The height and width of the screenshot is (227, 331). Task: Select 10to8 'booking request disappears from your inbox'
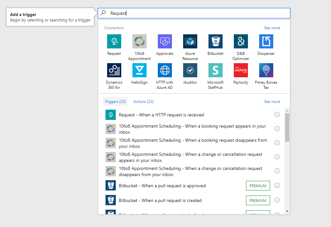pyautogui.click(x=193, y=143)
